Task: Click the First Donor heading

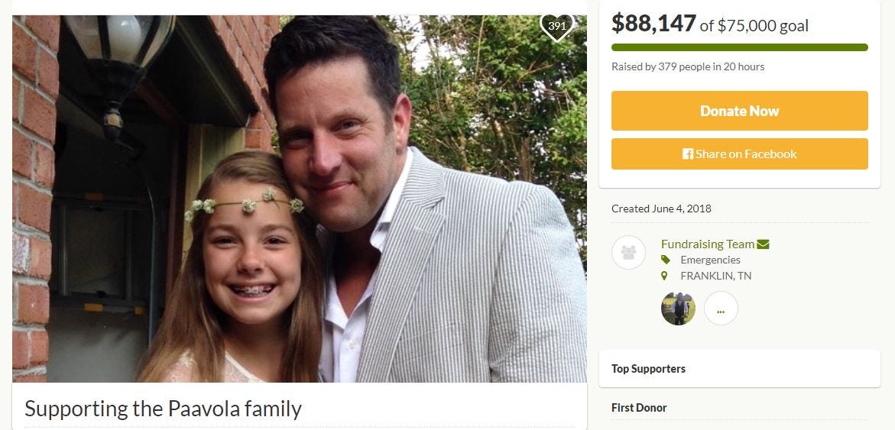Action: coord(639,408)
